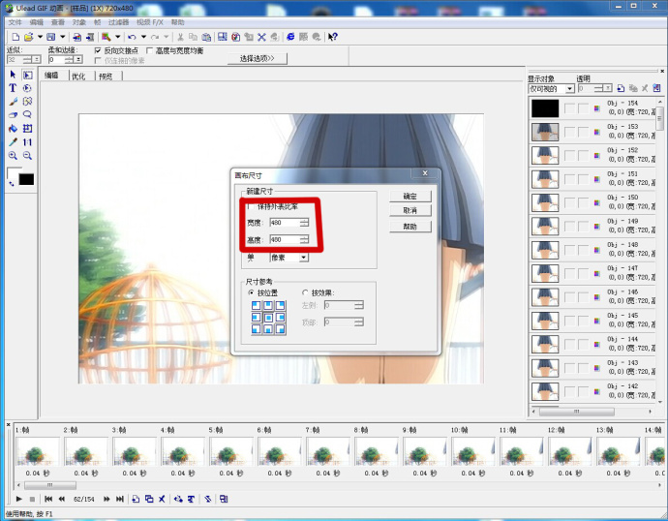Click the black background color swatch
The width and height of the screenshot is (668, 521).
pos(26,179)
